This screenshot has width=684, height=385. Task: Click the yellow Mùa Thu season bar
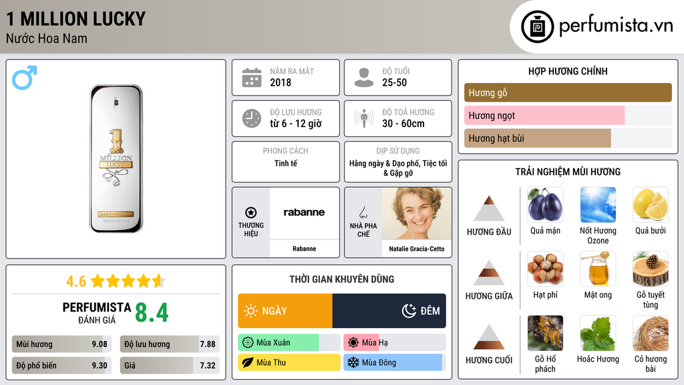(x=289, y=363)
